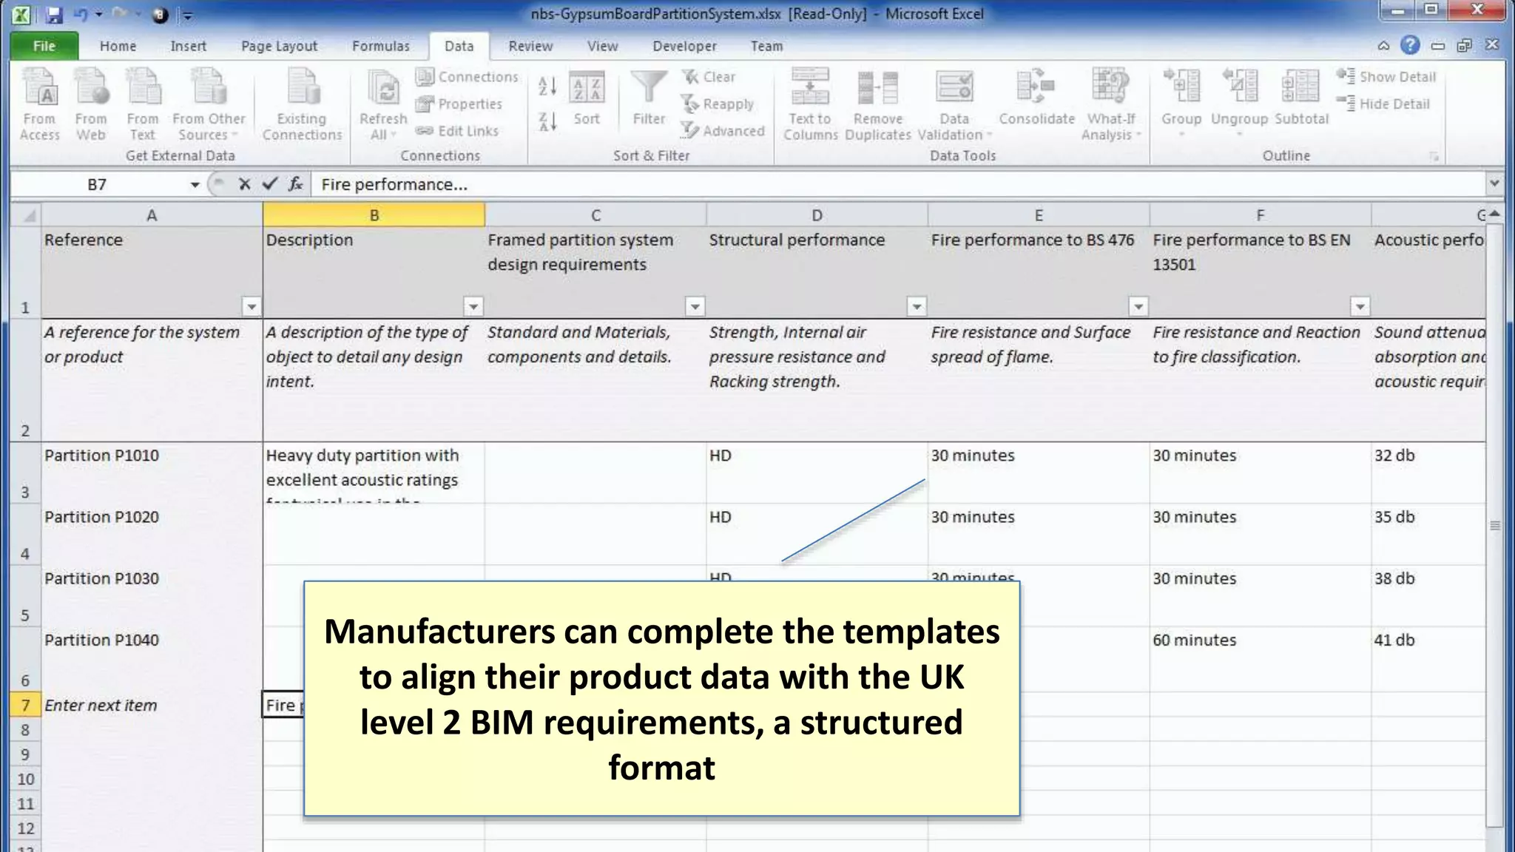Select the '60 minutes' cell
The image size is (1515, 852).
(x=1260, y=660)
